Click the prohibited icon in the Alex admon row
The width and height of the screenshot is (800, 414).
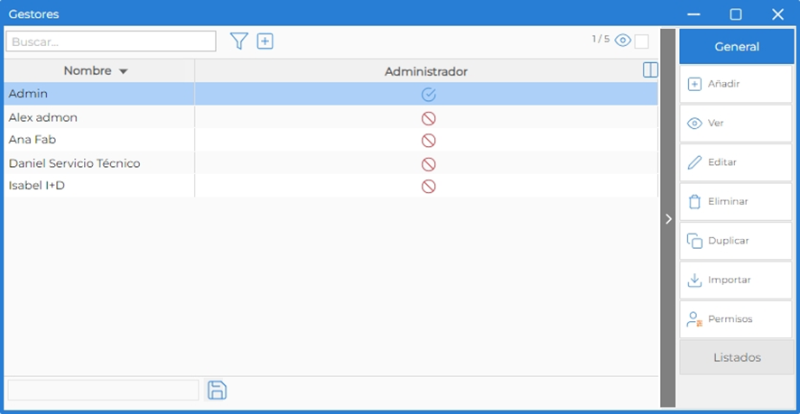[429, 118]
